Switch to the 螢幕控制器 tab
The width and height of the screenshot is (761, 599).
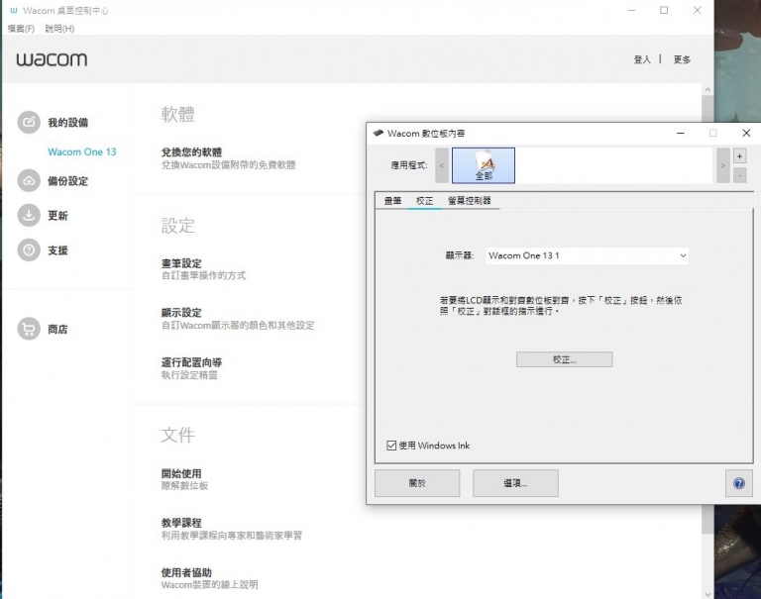point(470,200)
